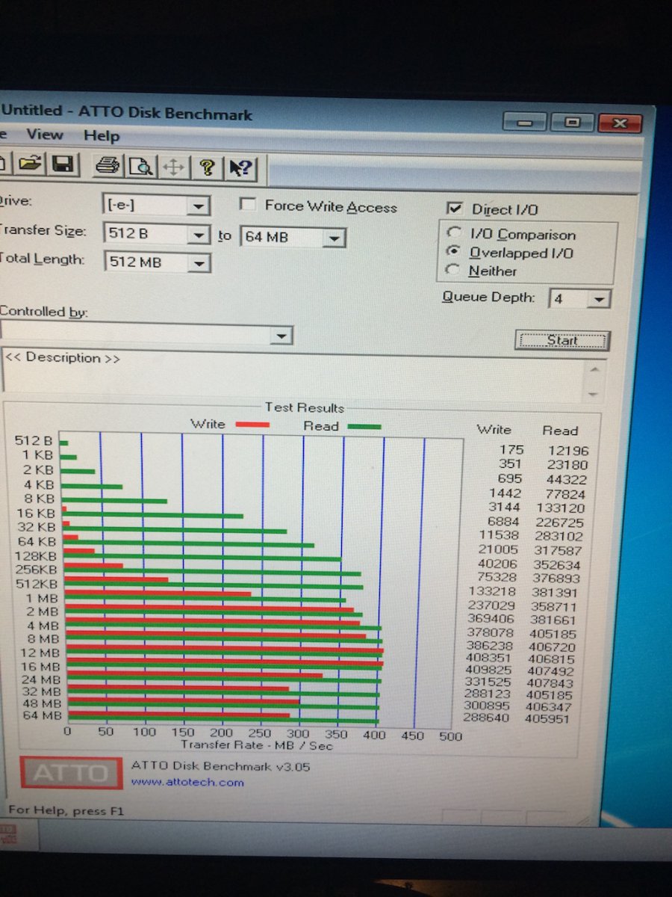Click the ATTO logo
The height and width of the screenshot is (897, 672).
coord(72,774)
